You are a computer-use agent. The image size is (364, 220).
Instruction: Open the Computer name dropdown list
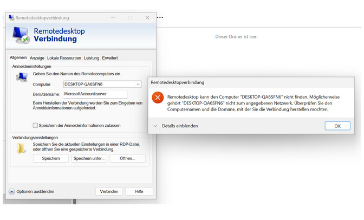click(x=138, y=85)
